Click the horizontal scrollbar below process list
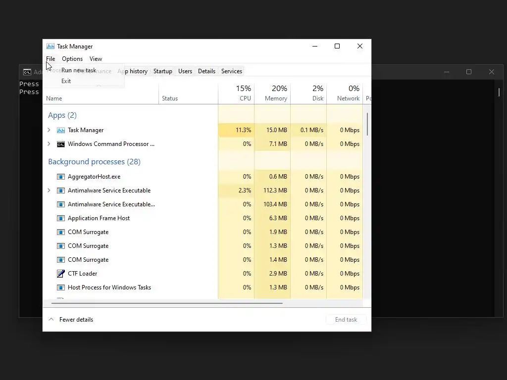Viewport: 507px width, 380px height. [167, 303]
